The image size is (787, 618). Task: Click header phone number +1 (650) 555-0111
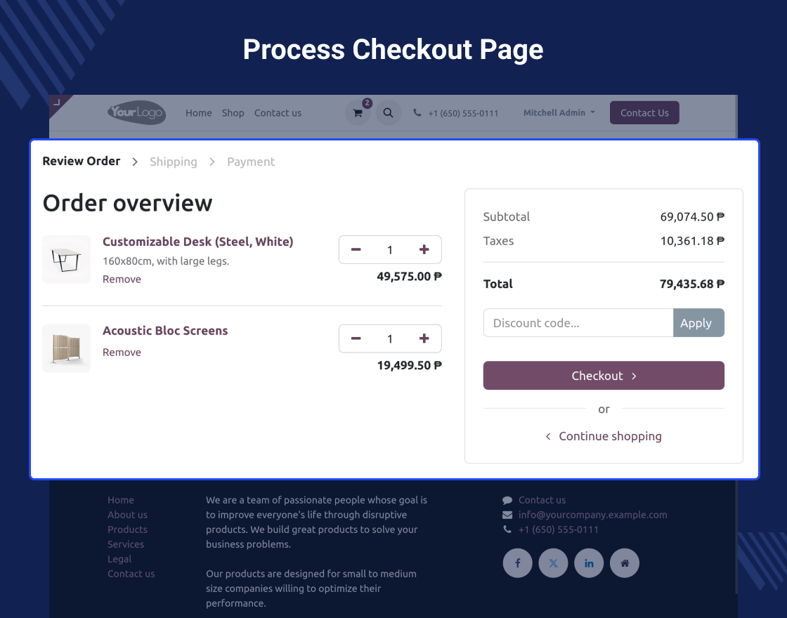click(463, 113)
